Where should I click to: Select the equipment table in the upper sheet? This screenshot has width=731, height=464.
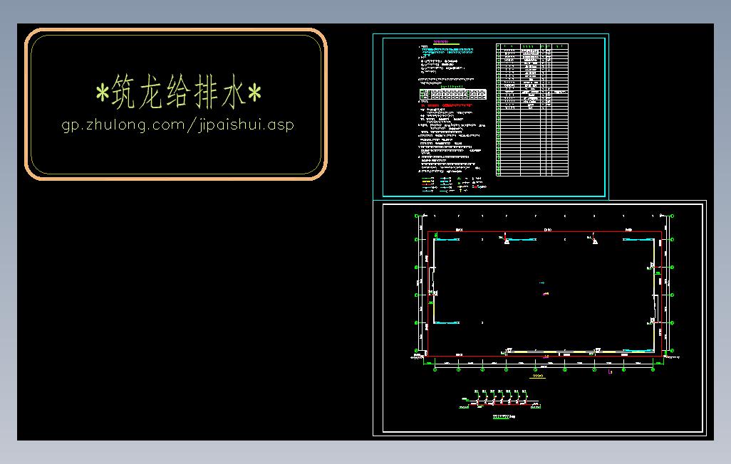tap(532, 110)
